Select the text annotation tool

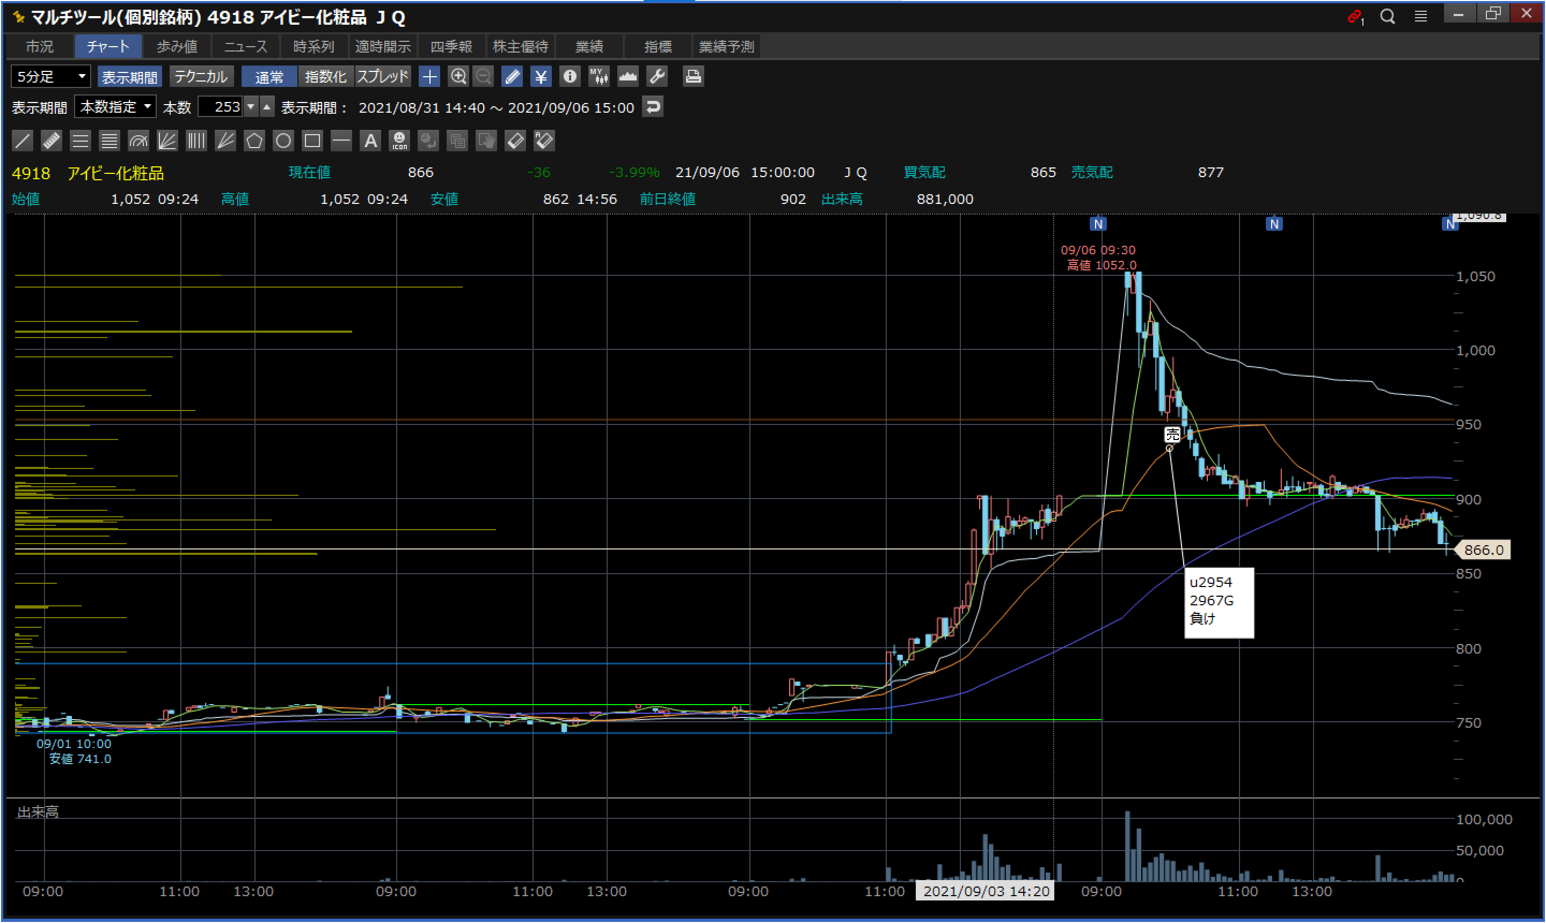coord(370,141)
